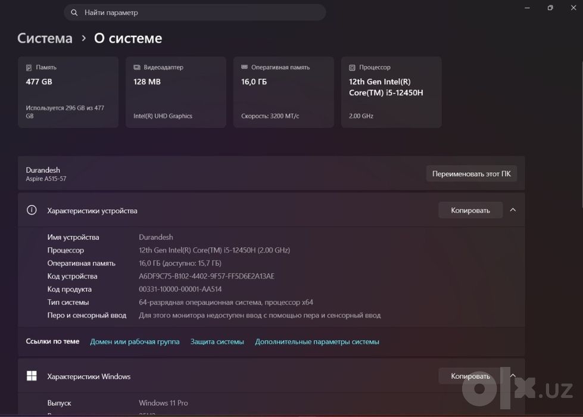Click "Скорость: 3200 МТ/с" text
The width and height of the screenshot is (583, 417).
click(x=270, y=116)
